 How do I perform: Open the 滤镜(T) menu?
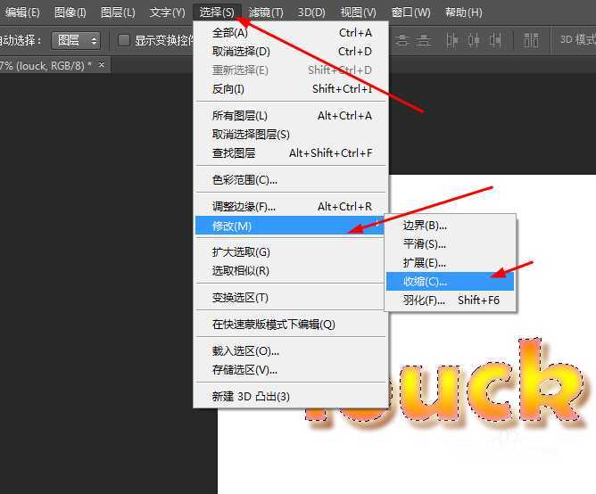pos(266,12)
